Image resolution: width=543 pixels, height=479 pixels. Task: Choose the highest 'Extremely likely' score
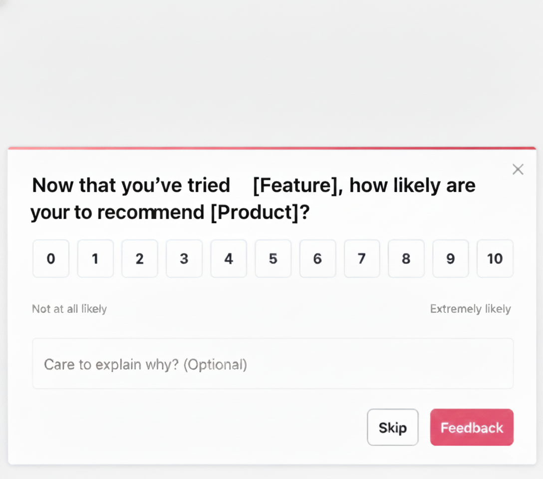(495, 258)
